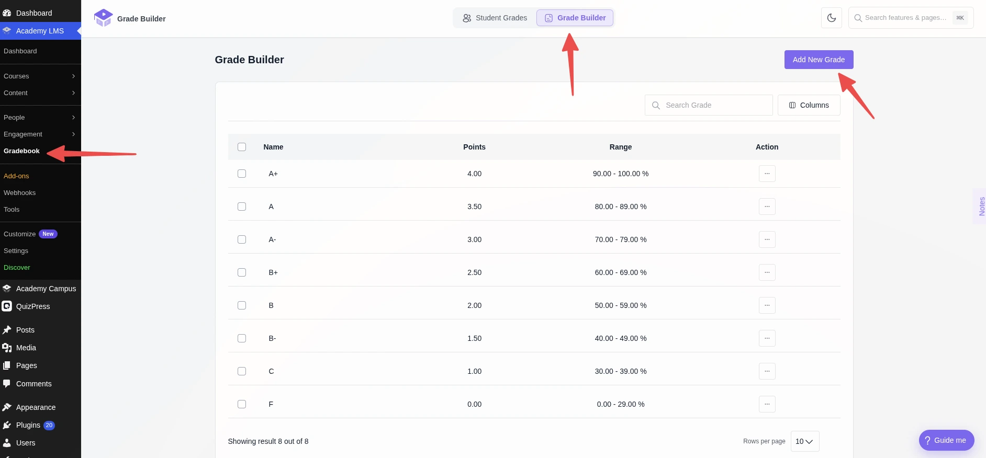Open the Notes side tab
This screenshot has width=986, height=458.
coord(981,206)
